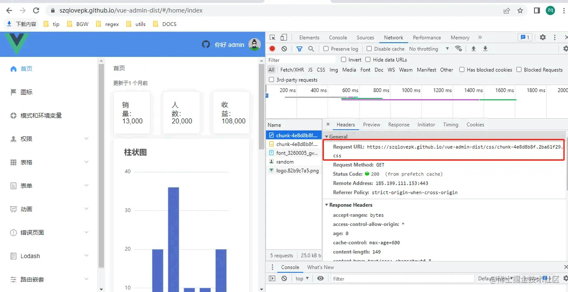Enable the Preserve log checkbox
568x292 pixels.
(326, 49)
